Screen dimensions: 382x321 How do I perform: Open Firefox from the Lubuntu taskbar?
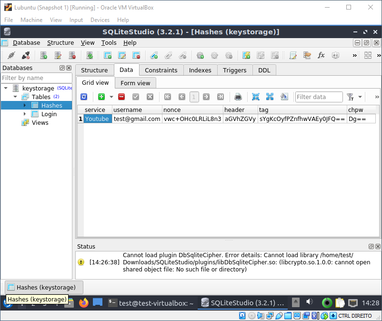(x=84, y=303)
